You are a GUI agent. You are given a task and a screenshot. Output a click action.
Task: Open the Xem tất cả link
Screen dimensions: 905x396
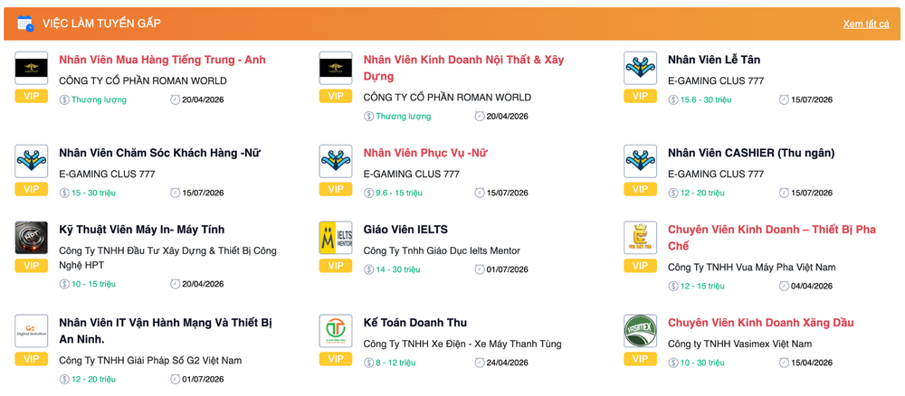865,24
